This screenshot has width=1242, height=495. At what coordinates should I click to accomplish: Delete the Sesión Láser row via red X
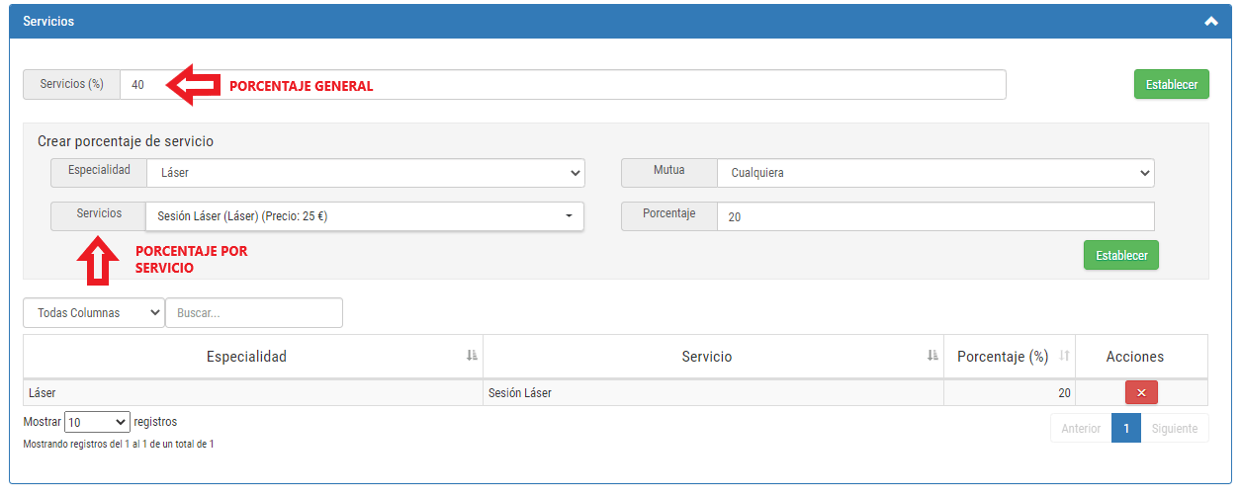click(x=1141, y=393)
